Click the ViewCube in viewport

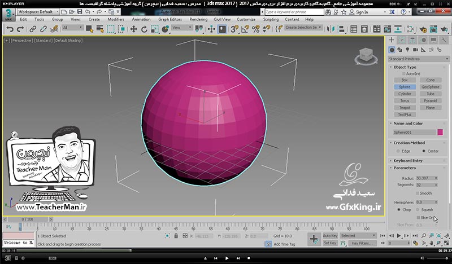tap(366, 55)
